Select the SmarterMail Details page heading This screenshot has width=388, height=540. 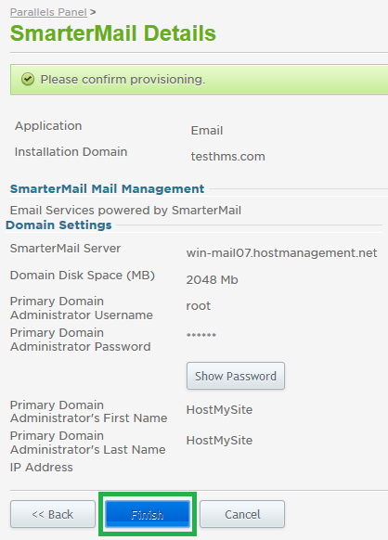[x=113, y=33]
